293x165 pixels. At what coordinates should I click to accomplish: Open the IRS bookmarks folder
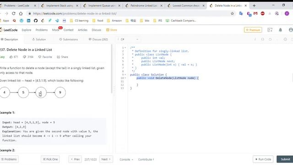[157, 21]
